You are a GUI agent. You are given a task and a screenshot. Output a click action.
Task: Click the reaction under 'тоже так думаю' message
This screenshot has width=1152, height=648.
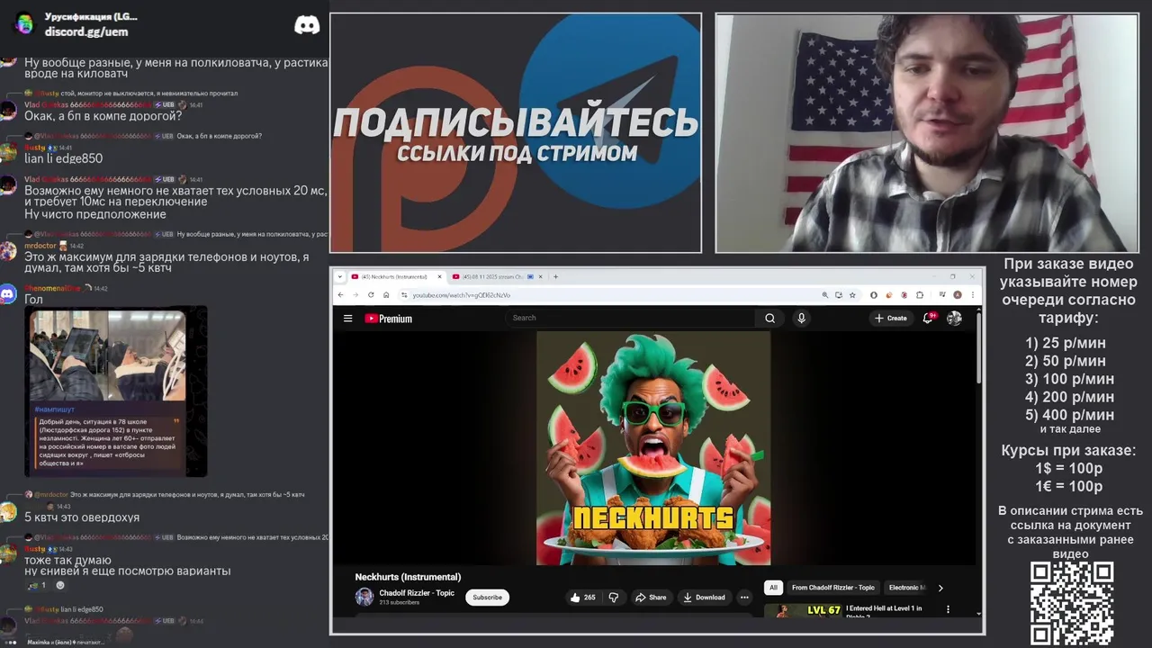tap(36, 585)
